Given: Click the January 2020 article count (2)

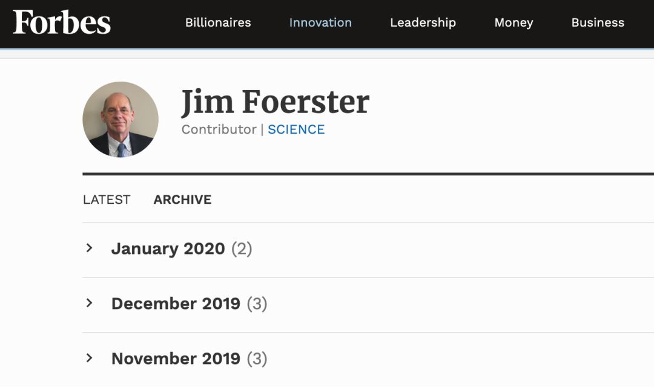Looking at the screenshot, I should click(242, 249).
